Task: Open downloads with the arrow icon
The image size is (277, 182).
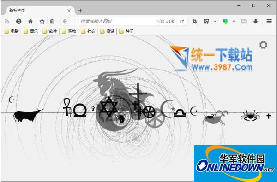Action: pos(255,22)
